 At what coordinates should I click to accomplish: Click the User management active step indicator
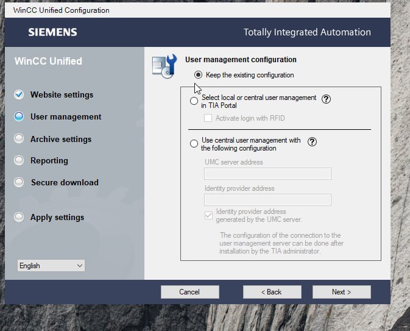pos(19,116)
